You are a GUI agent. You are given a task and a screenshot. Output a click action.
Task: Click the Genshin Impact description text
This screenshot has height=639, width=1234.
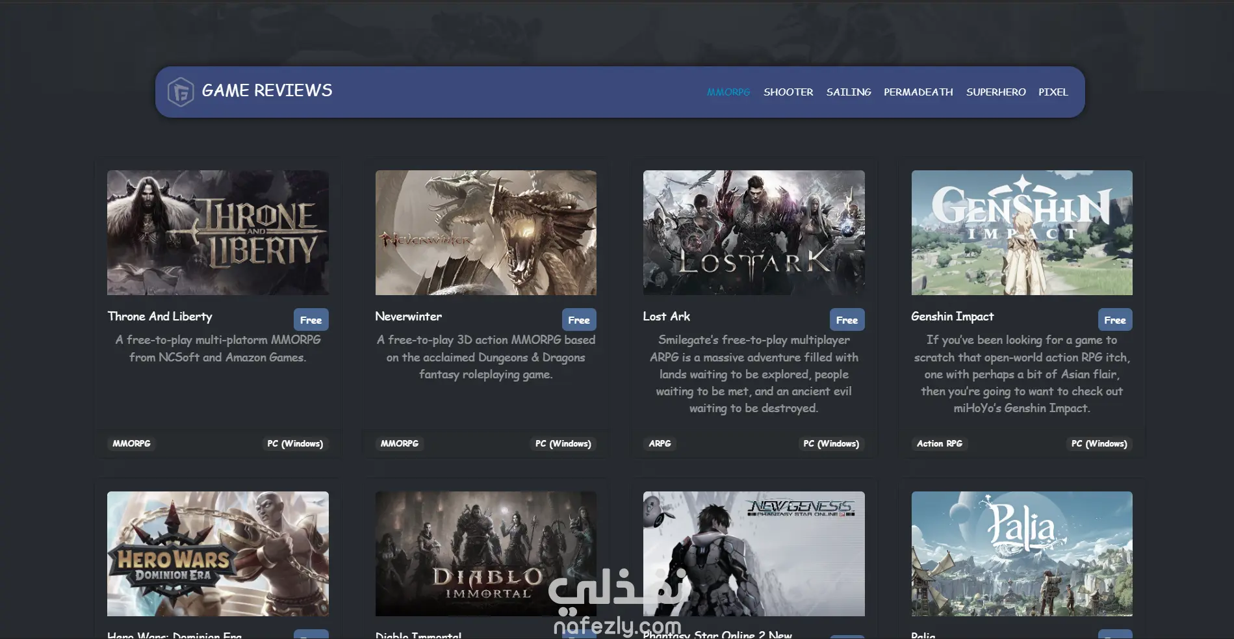1022,374
